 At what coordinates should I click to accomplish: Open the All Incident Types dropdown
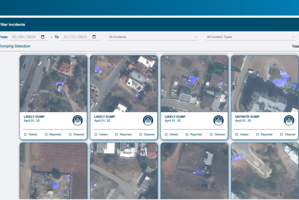251,37
